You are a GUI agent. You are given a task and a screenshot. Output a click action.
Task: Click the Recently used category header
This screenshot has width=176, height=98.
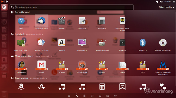[22, 12]
